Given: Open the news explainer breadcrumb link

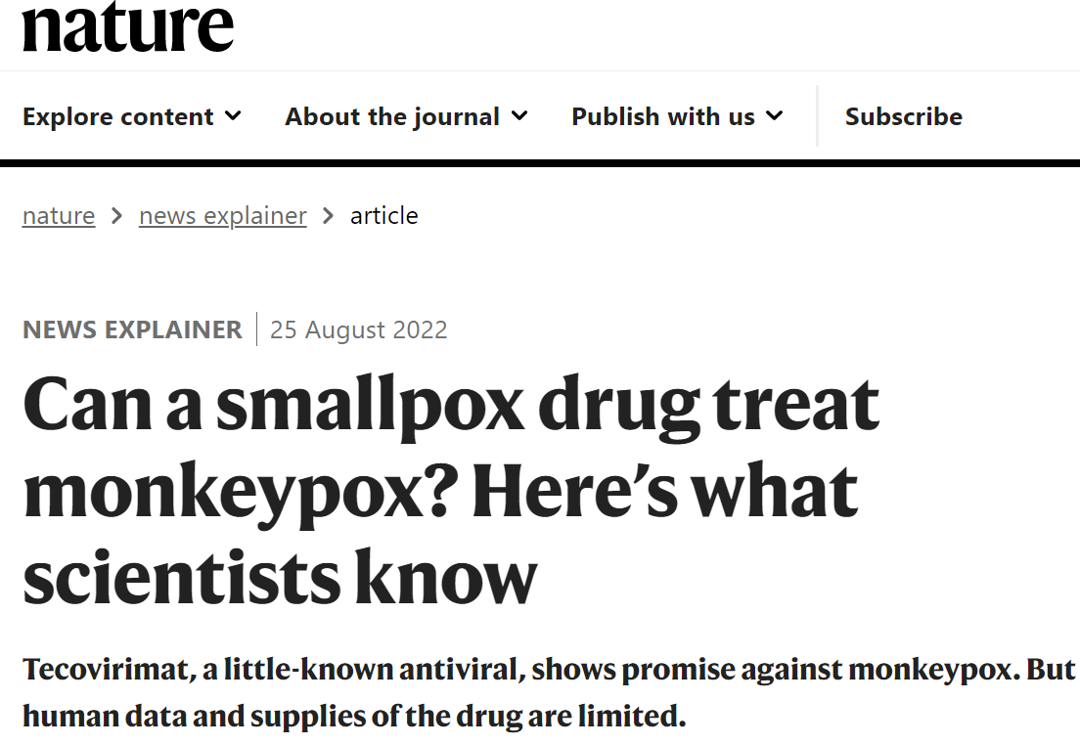Looking at the screenshot, I should click(222, 215).
